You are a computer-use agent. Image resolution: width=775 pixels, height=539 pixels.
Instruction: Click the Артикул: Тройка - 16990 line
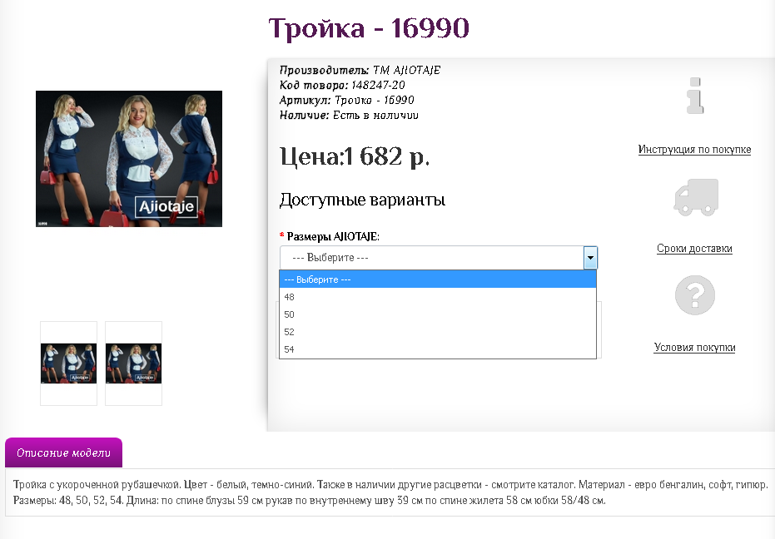tap(346, 100)
